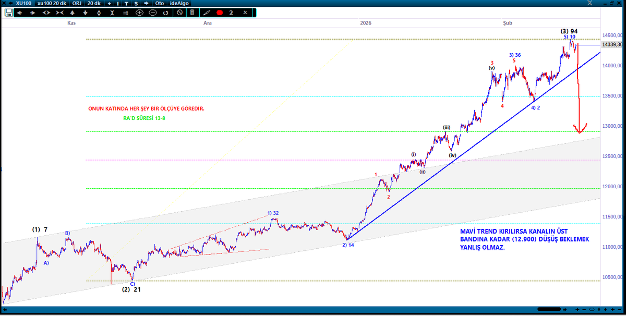The height and width of the screenshot is (316, 626).
Task: Click the plus (+) title bar button
Action: pyautogui.click(x=110, y=4)
